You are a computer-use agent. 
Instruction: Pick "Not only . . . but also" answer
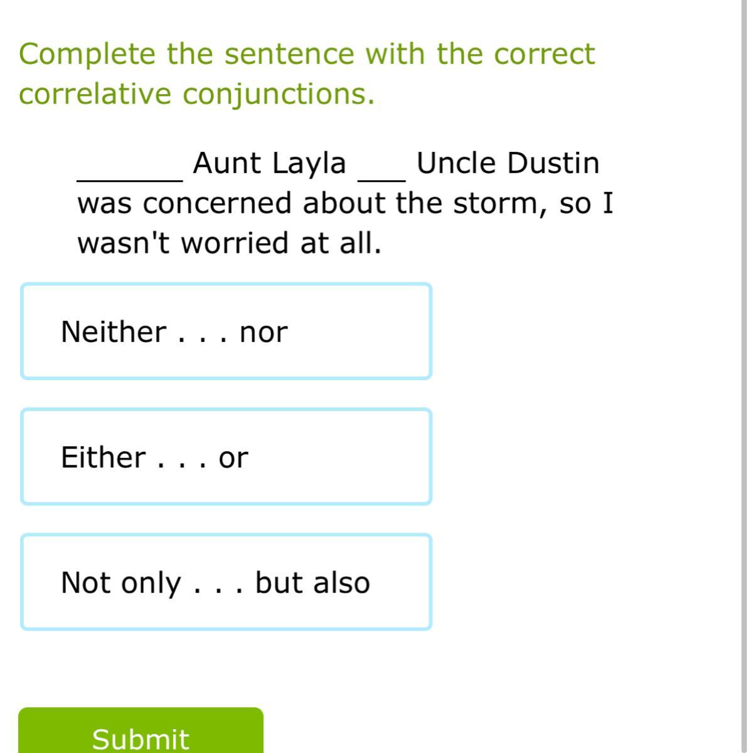(x=226, y=582)
